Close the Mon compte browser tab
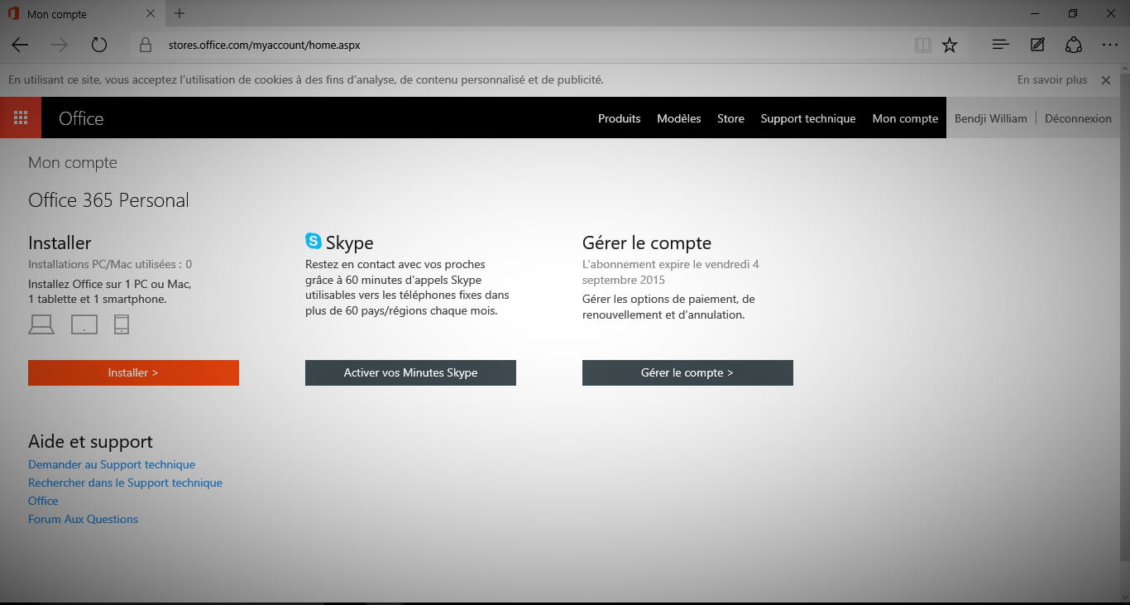 pos(150,13)
